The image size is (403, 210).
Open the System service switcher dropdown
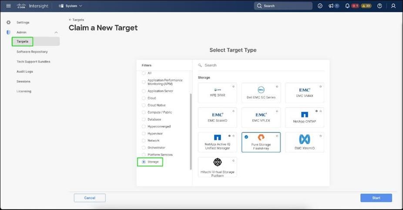coord(71,6)
